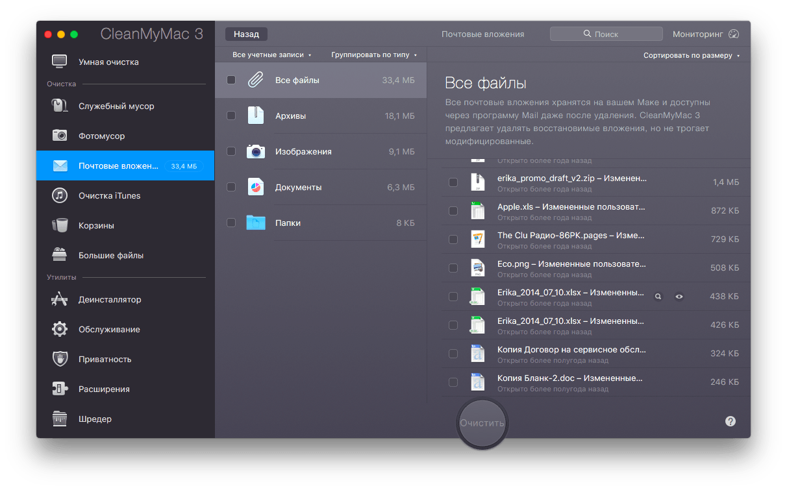Check the Папки checkbox

point(231,223)
